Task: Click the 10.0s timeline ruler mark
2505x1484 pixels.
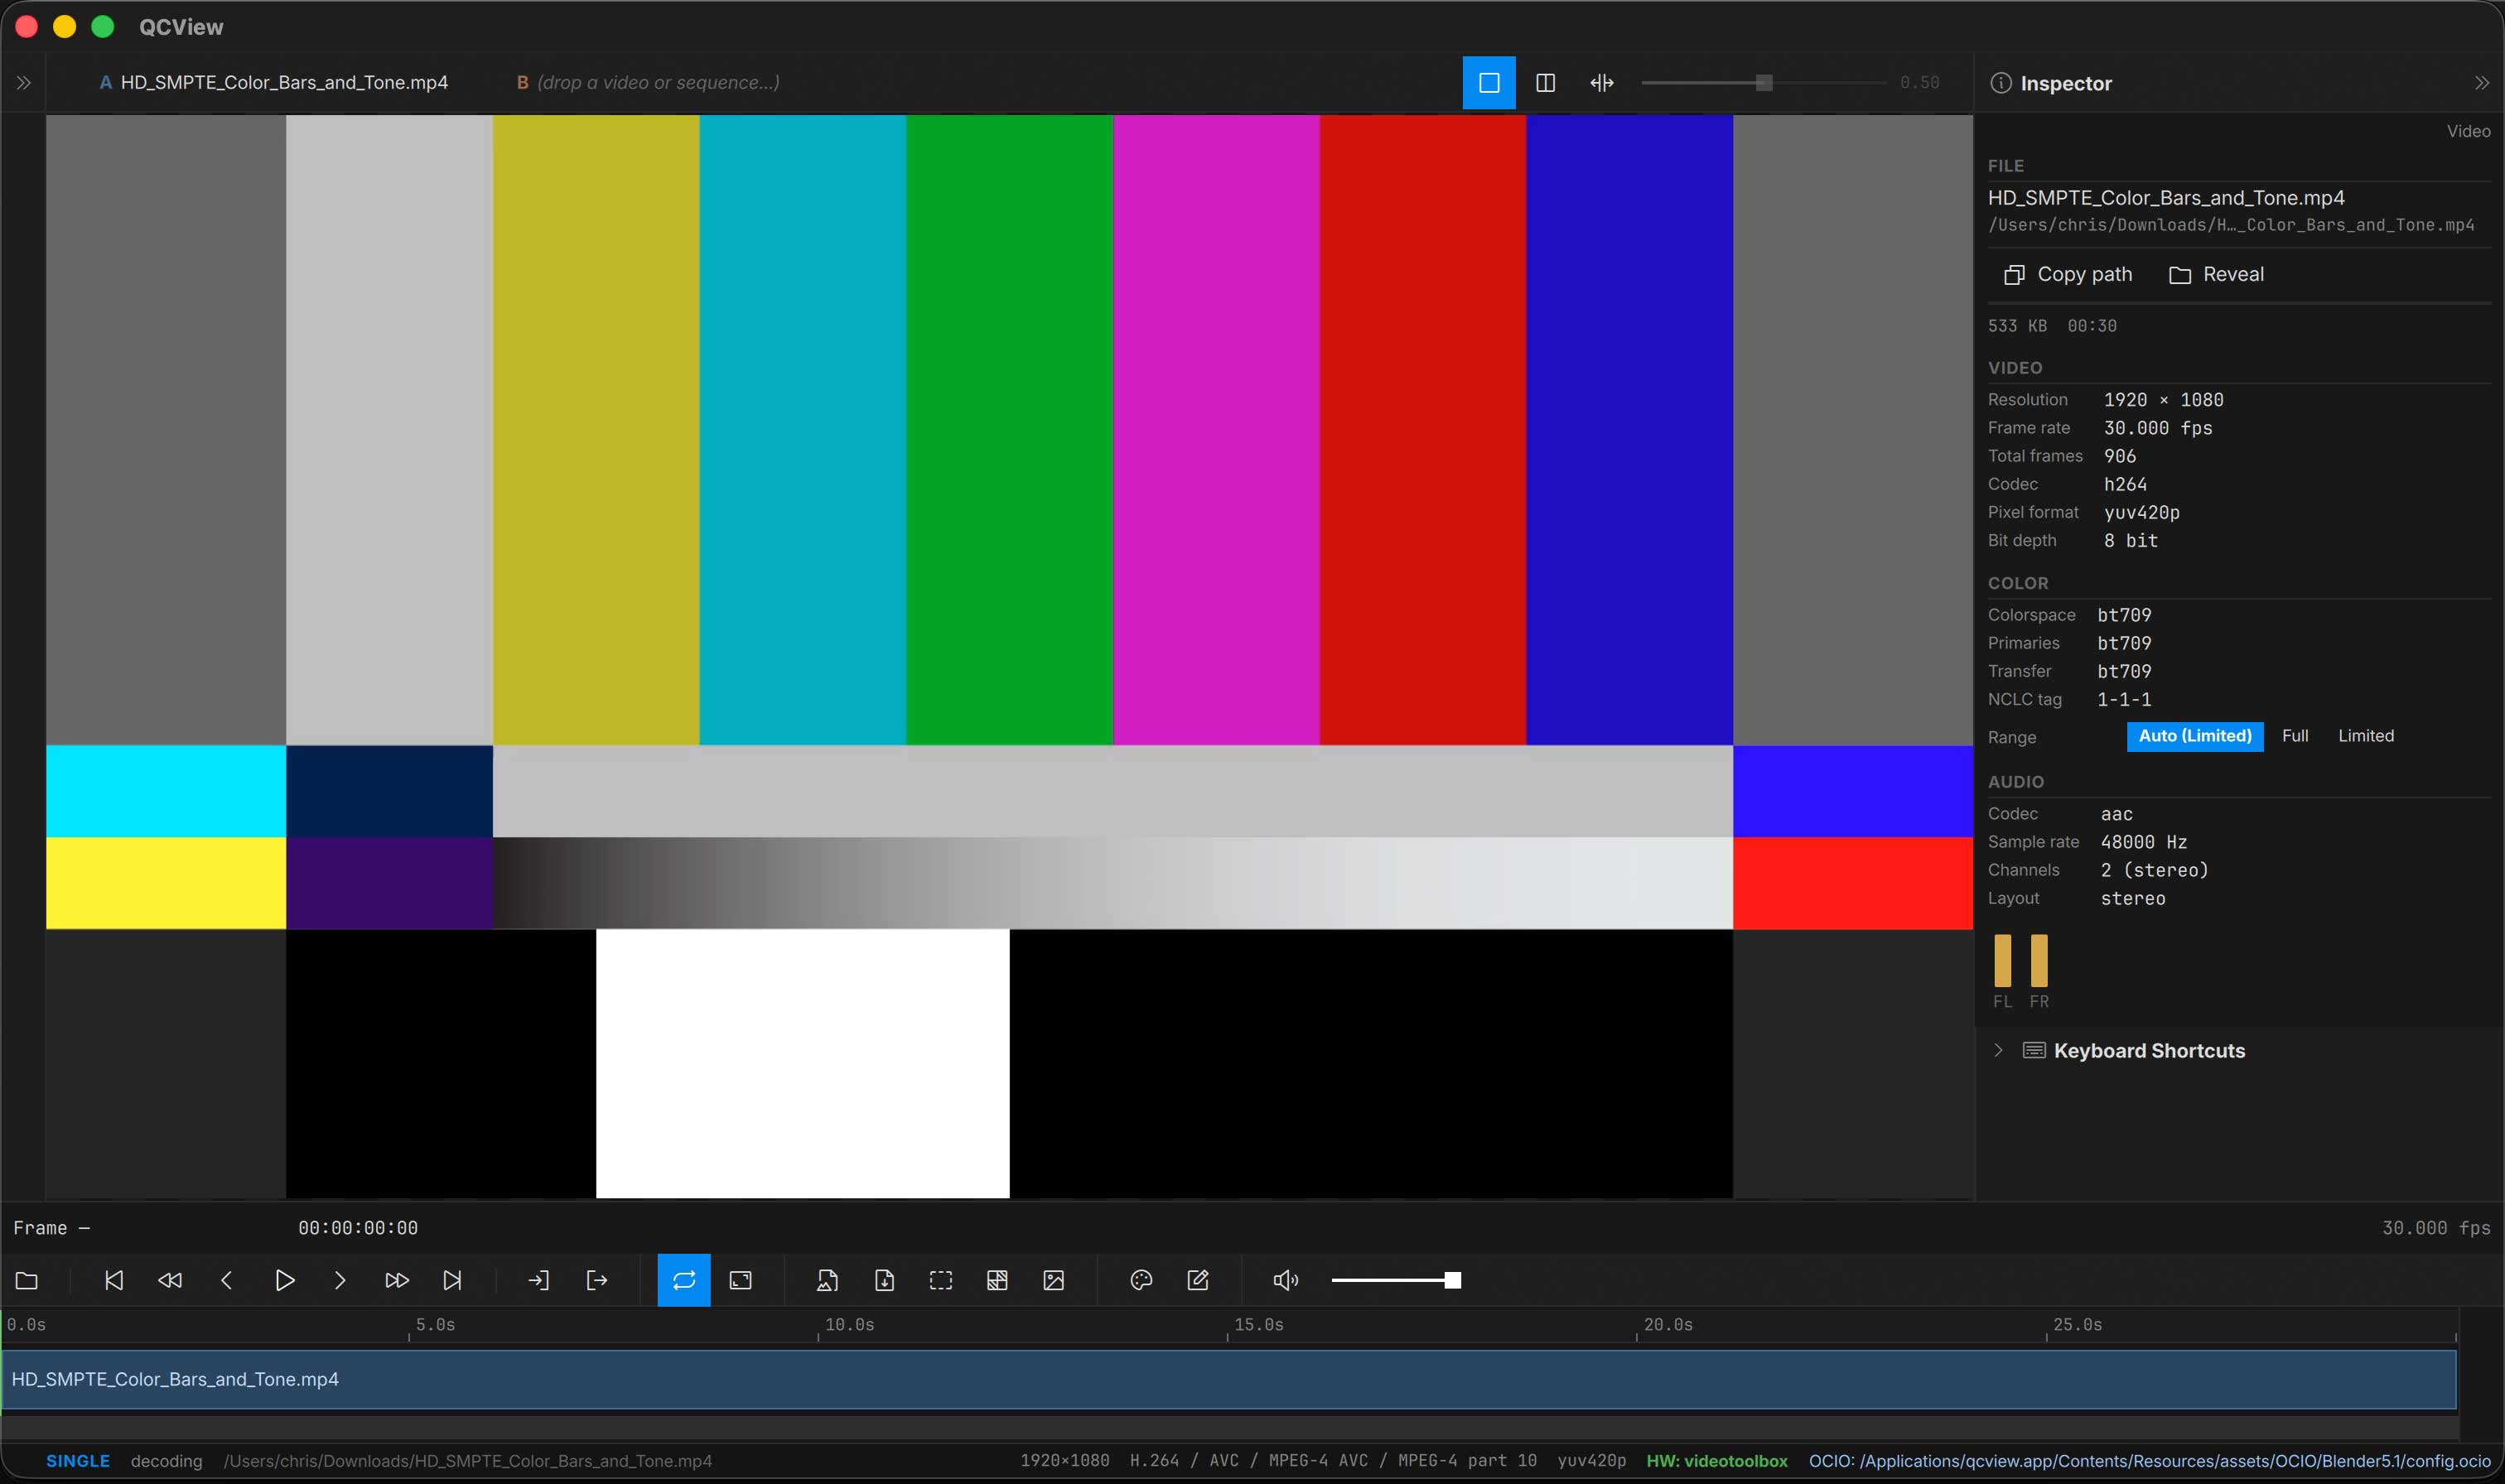Action: (849, 1324)
